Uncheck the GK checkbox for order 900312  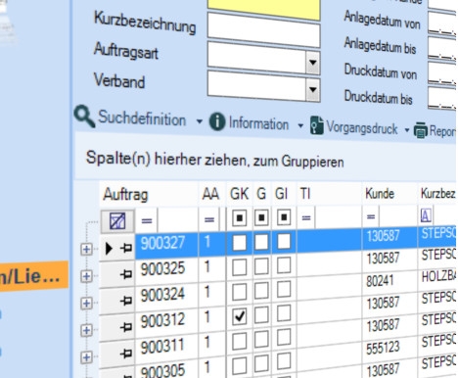click(240, 316)
